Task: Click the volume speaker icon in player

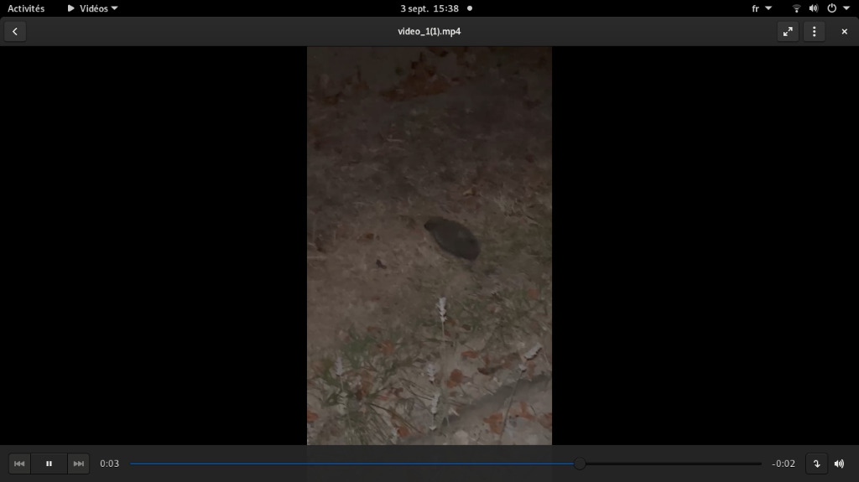Action: (x=839, y=464)
